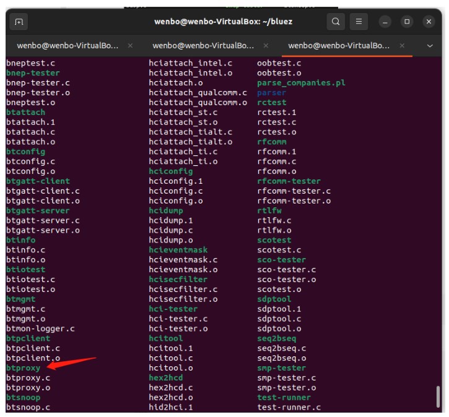Click the btgatt-client executable
Viewport: 449px width, 417px height.
tap(38, 181)
